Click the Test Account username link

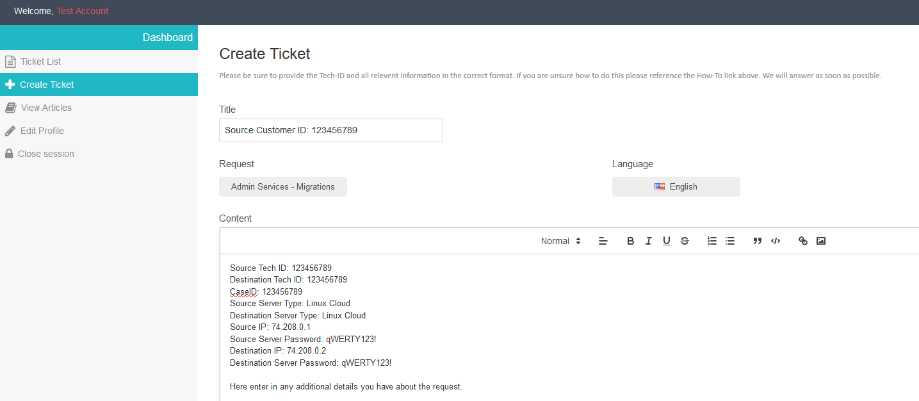(x=83, y=11)
